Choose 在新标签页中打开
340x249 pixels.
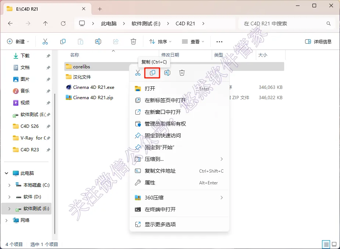pos(179,100)
